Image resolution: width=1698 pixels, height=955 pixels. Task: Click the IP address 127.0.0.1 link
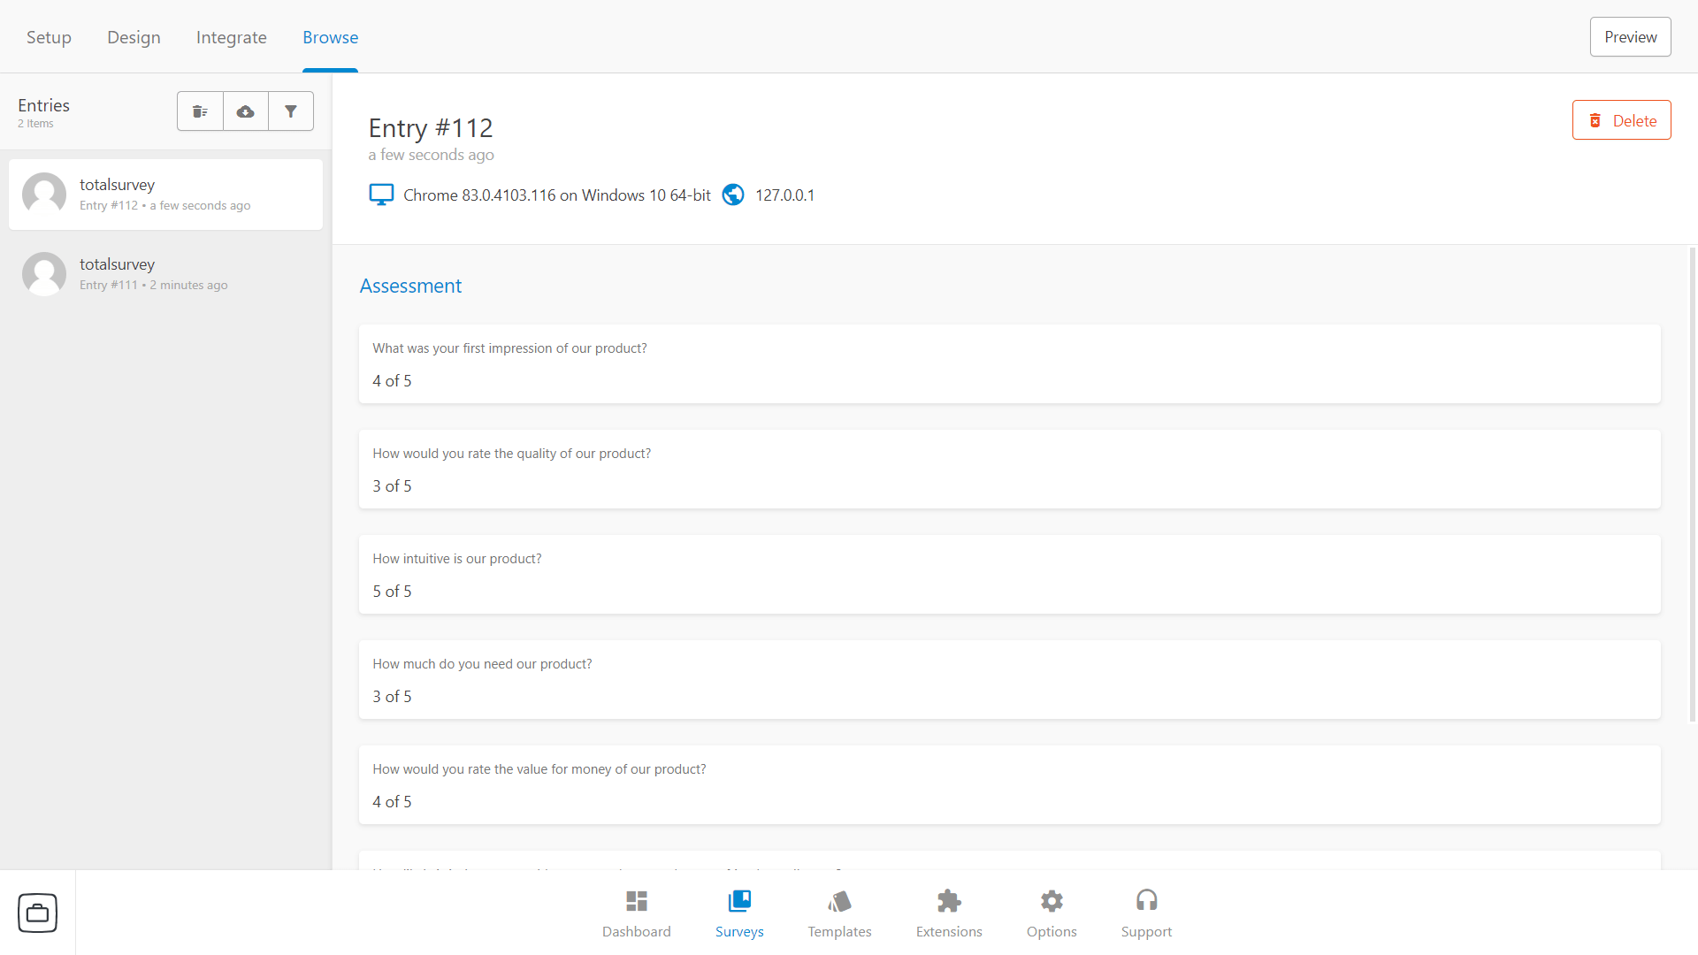(784, 195)
